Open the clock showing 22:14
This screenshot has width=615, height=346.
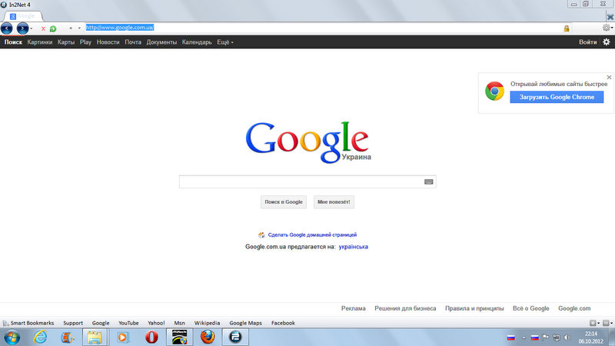590,338
